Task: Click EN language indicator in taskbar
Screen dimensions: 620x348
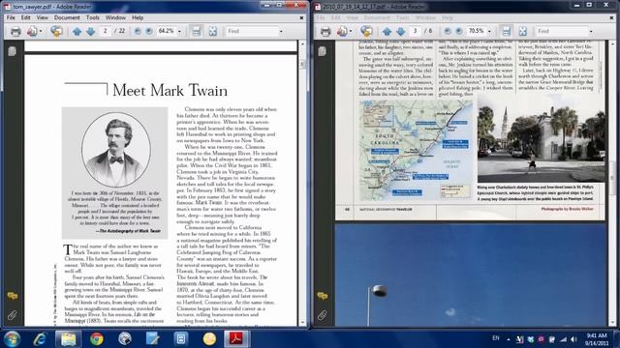Action: (x=495, y=338)
